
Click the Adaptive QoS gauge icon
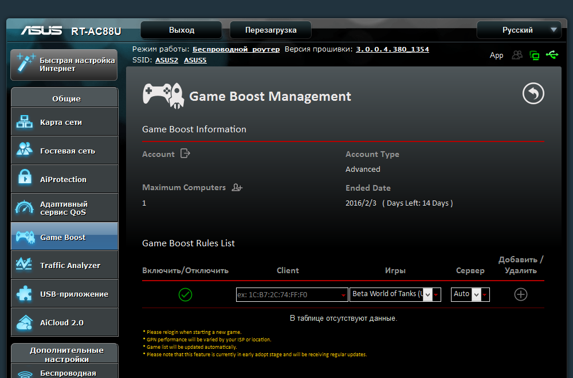tap(25, 207)
